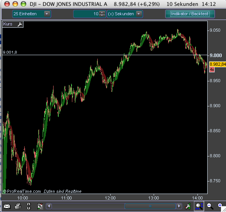Toggle the zoom auto-fit magnifier tool
This screenshot has height=212, width=226.
pyautogui.click(x=199, y=206)
